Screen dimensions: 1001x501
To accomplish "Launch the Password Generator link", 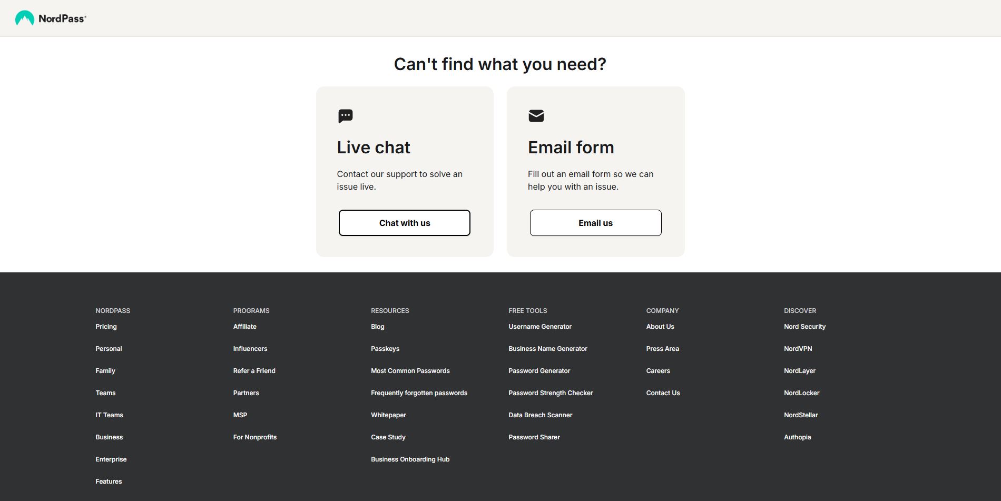I will pyautogui.click(x=539, y=371).
